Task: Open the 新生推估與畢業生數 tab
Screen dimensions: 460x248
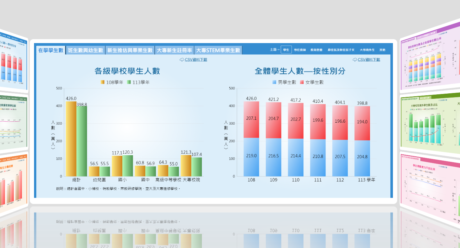Action: coord(130,50)
